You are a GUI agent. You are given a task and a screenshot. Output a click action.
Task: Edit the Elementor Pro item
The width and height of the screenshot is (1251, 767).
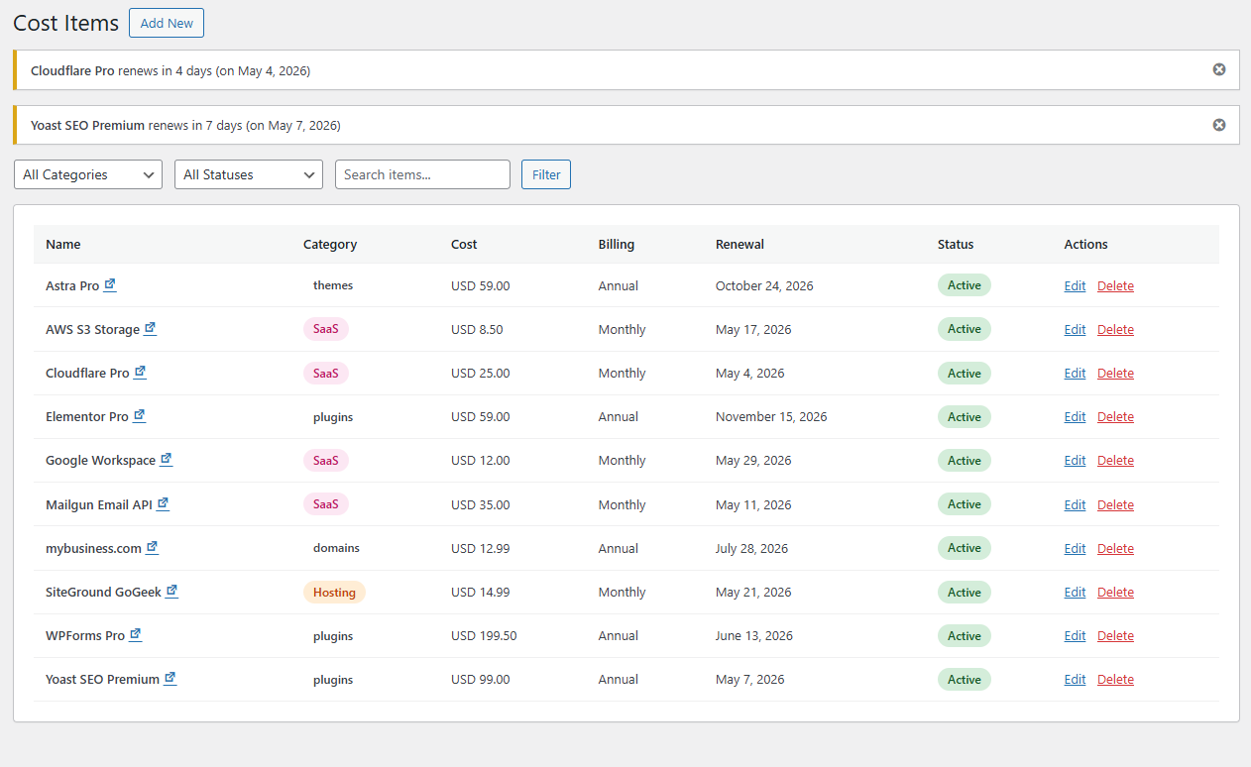click(x=1075, y=416)
